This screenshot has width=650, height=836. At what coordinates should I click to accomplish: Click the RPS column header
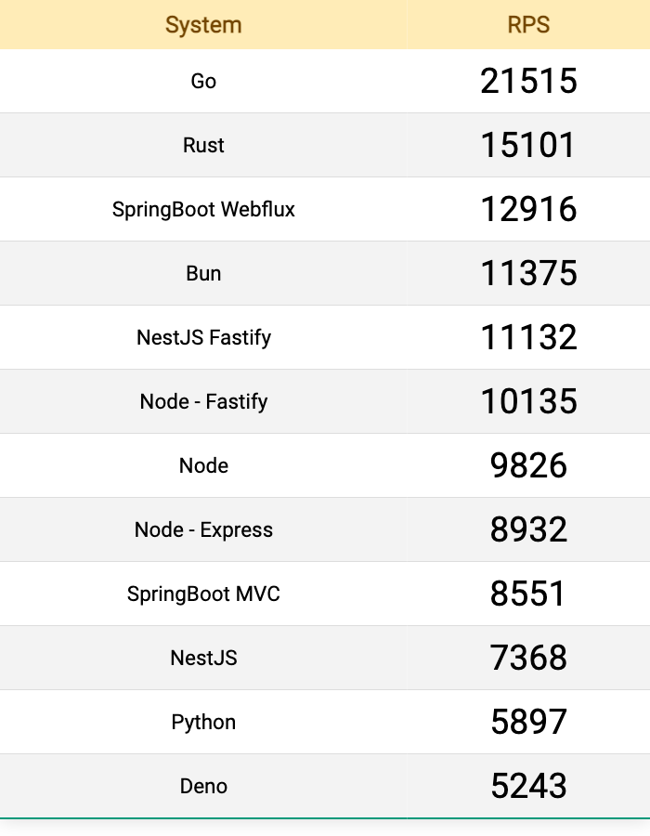(528, 25)
